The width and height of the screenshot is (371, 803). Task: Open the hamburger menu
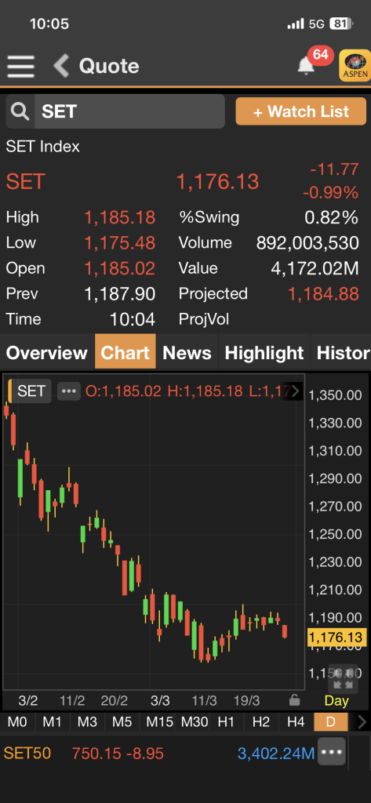pos(20,67)
